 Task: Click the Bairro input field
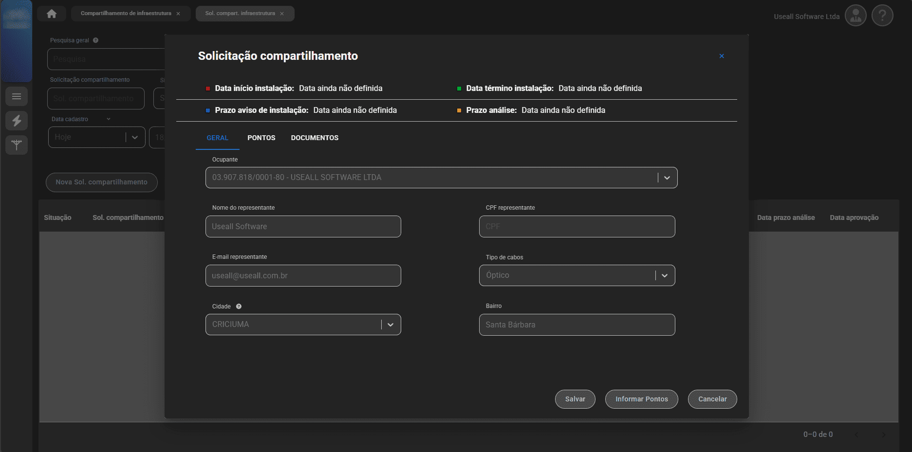[x=577, y=325]
